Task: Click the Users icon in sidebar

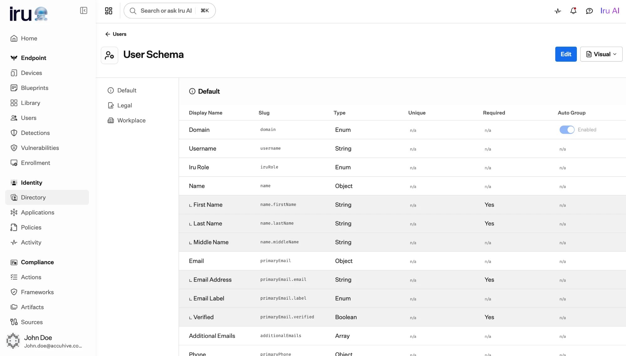Action: (14, 118)
